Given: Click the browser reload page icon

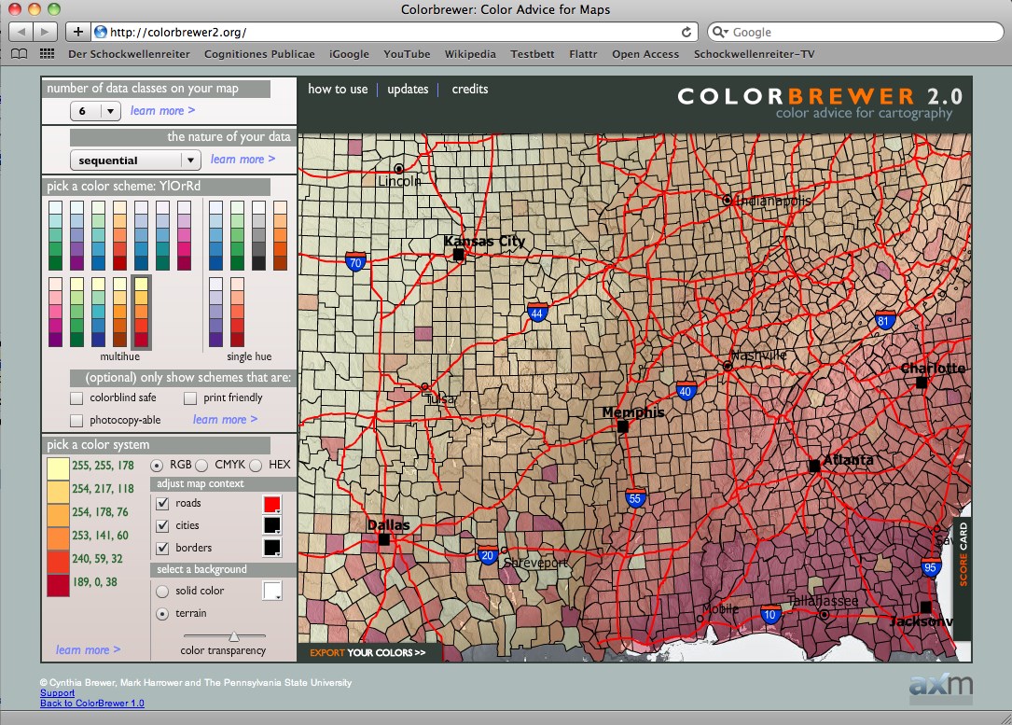Looking at the screenshot, I should point(686,32).
